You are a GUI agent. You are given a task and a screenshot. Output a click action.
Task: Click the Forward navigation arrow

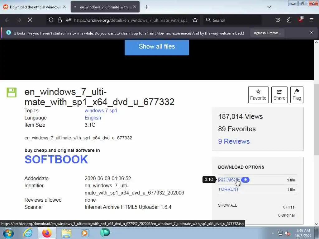click(x=19, y=20)
